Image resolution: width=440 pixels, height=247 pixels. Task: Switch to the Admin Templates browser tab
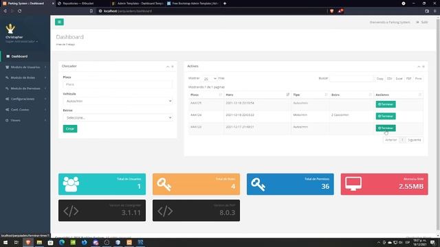(137, 3)
